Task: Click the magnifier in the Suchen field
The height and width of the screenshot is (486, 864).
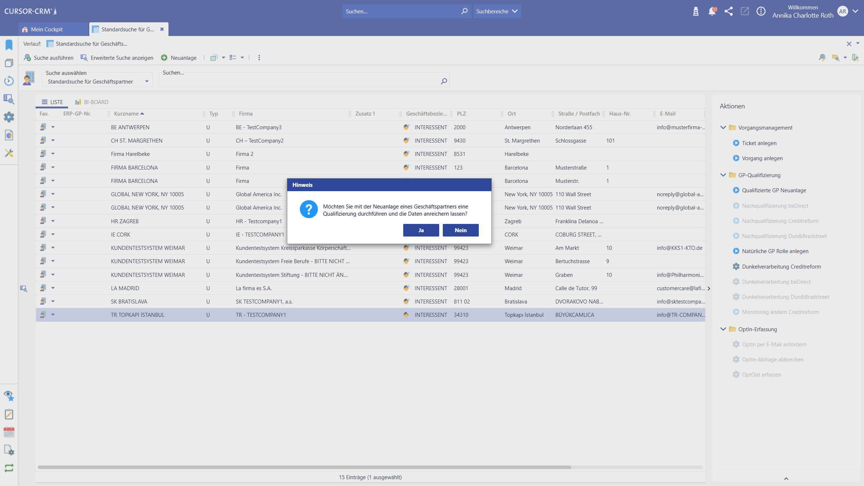Action: click(444, 81)
